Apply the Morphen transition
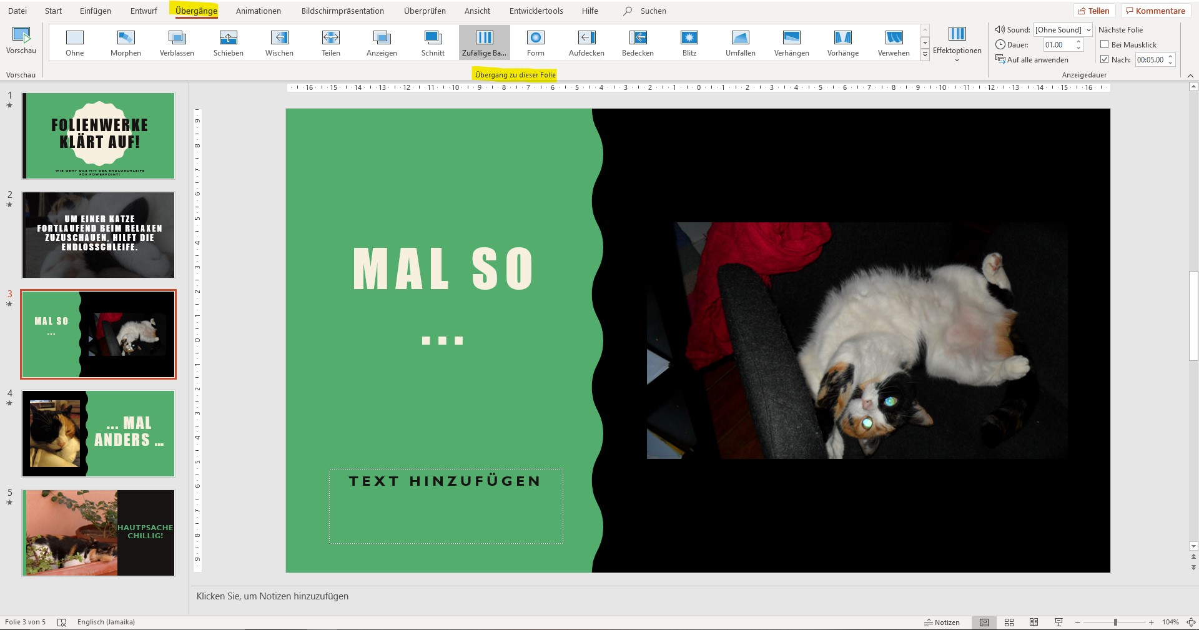Viewport: 1199px width, 630px height. click(x=126, y=42)
